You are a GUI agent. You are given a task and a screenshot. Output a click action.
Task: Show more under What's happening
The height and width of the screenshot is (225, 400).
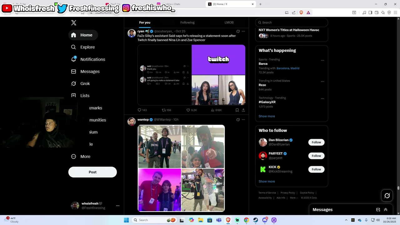tap(267, 116)
